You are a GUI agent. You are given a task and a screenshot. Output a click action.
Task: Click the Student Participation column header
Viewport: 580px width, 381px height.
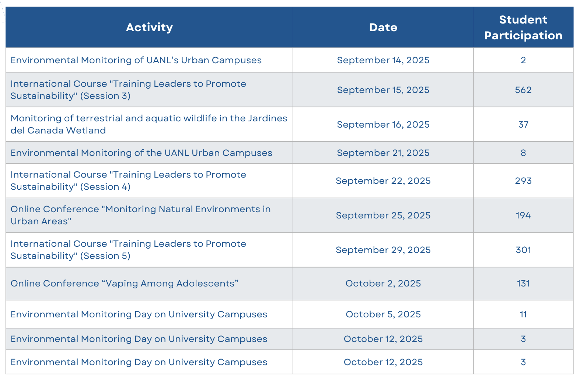pos(523,27)
